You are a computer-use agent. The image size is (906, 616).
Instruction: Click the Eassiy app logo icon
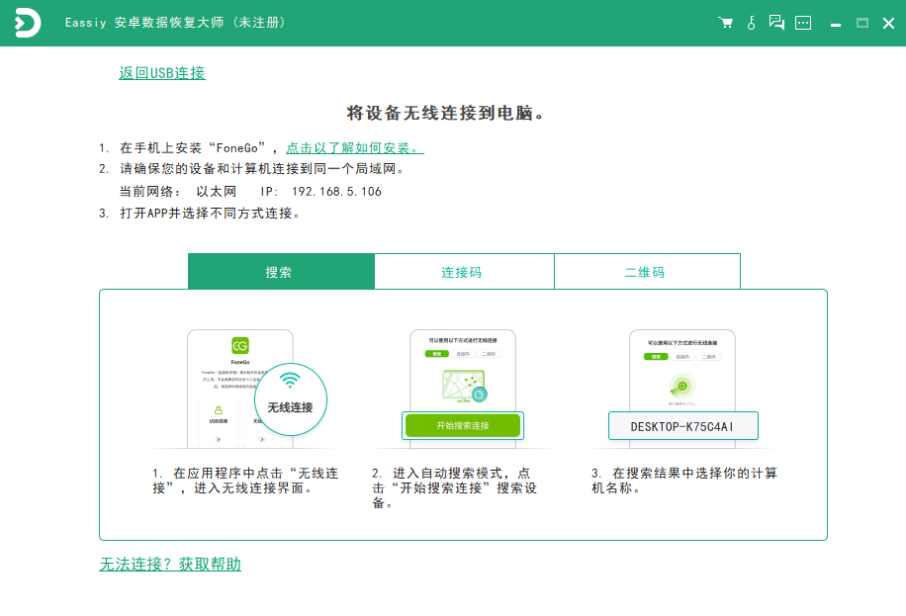(27, 24)
